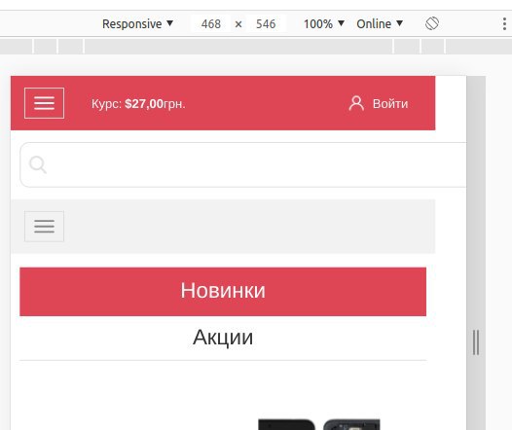This screenshot has height=430, width=512.
Task: Click the user profile icon beside Войти
Action: point(356,103)
